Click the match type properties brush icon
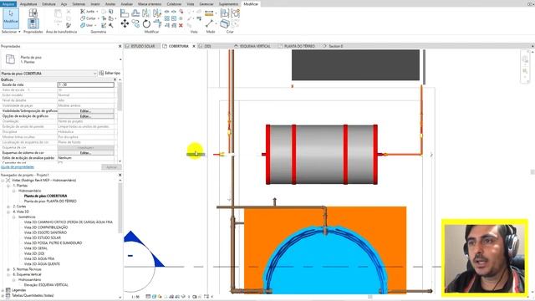The width and height of the screenshot is (535, 301). [69, 25]
